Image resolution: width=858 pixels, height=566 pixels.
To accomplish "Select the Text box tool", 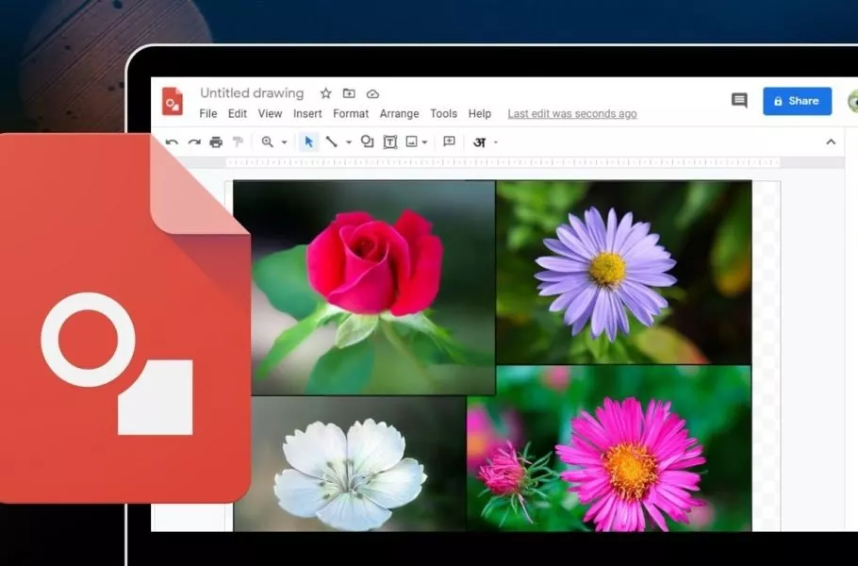I will (390, 142).
